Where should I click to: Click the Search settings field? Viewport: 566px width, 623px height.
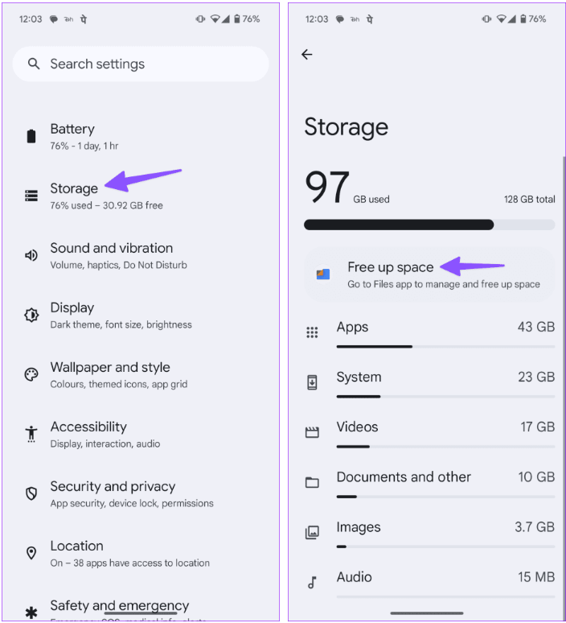[141, 64]
